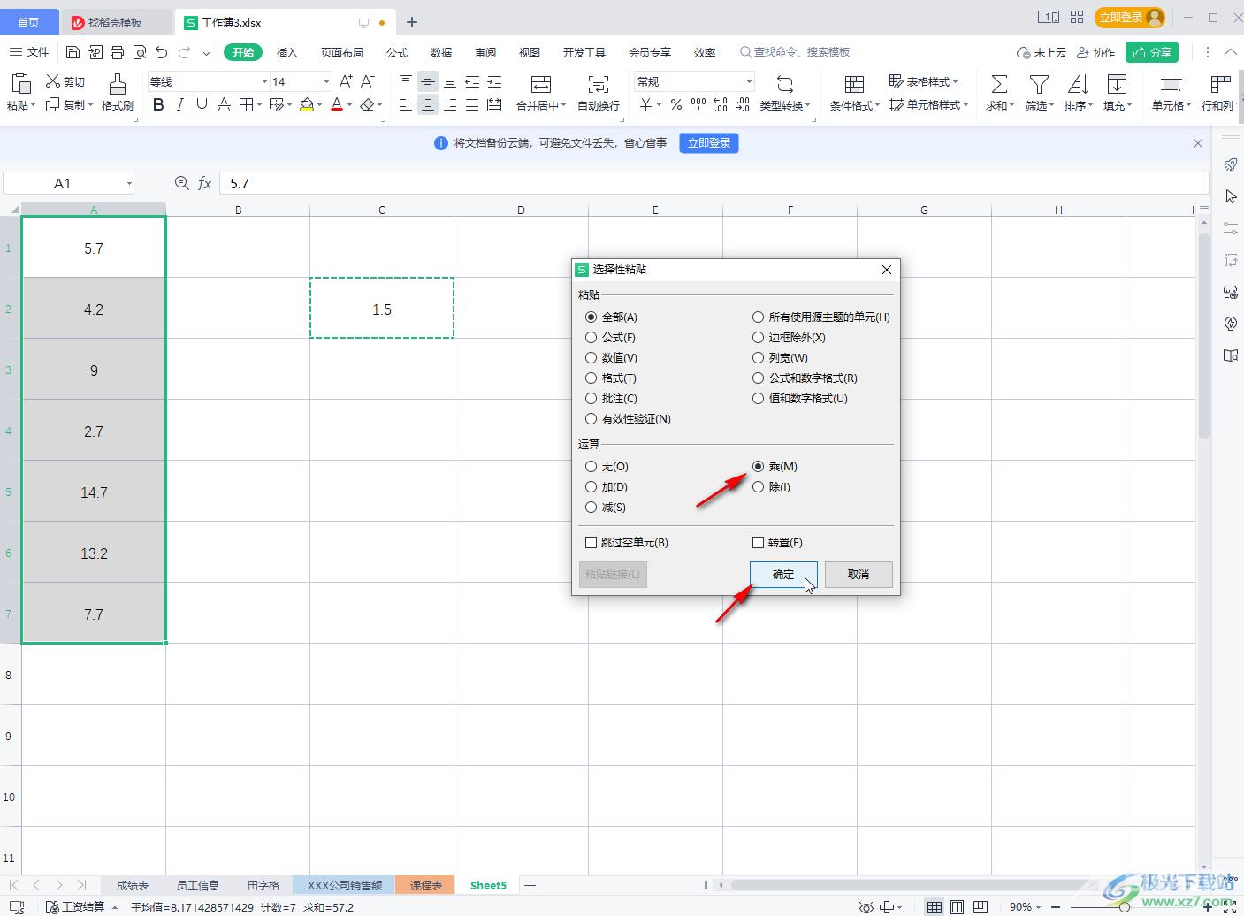Click the font color A icon
The width and height of the screenshot is (1244, 916).
coord(336,105)
